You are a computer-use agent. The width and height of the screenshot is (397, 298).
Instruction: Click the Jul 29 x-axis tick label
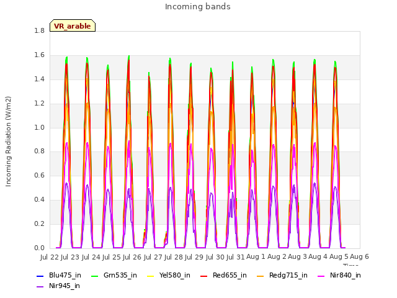[x=194, y=257]
